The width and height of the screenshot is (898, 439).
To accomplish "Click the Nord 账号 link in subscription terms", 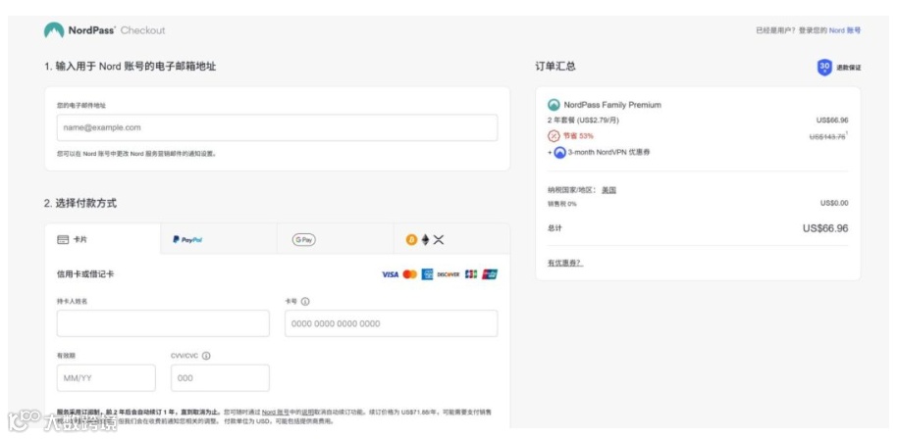I will point(277,413).
